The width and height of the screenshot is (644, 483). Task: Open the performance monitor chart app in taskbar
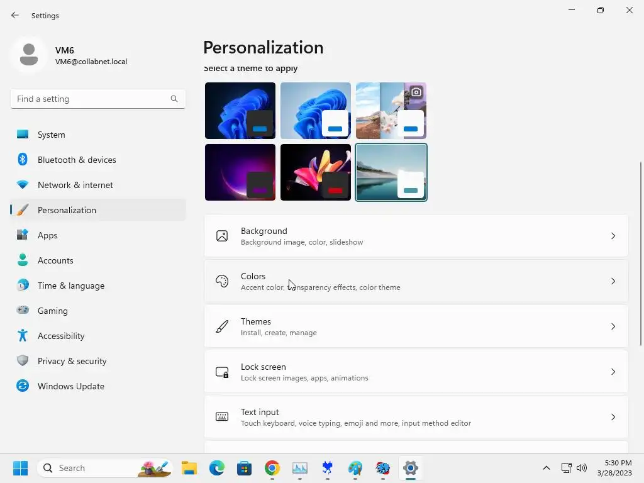[x=300, y=468]
